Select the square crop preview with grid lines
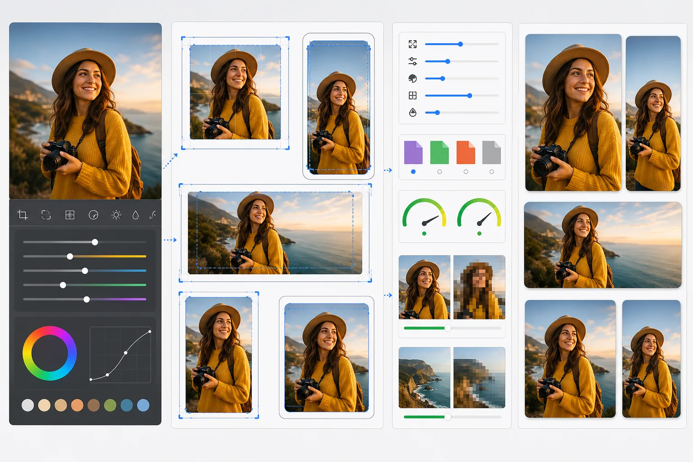 pos(235,92)
